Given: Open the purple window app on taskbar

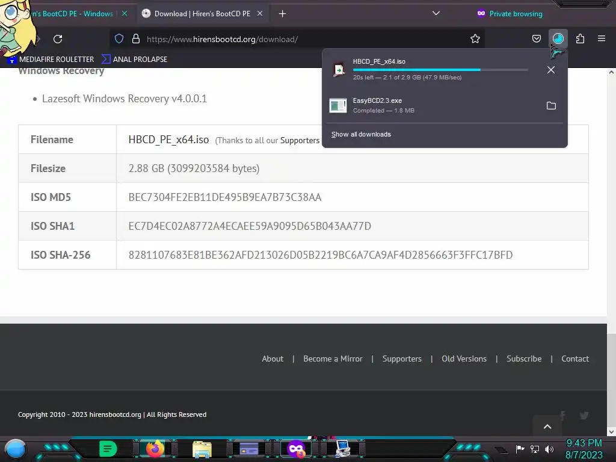Looking at the screenshot, I should click(248, 449).
